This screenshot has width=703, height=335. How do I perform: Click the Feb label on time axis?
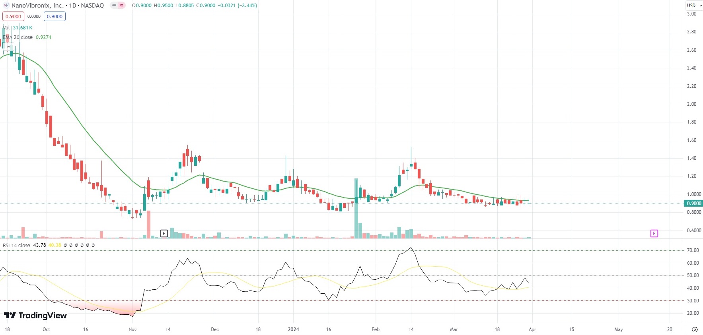tap(376, 329)
